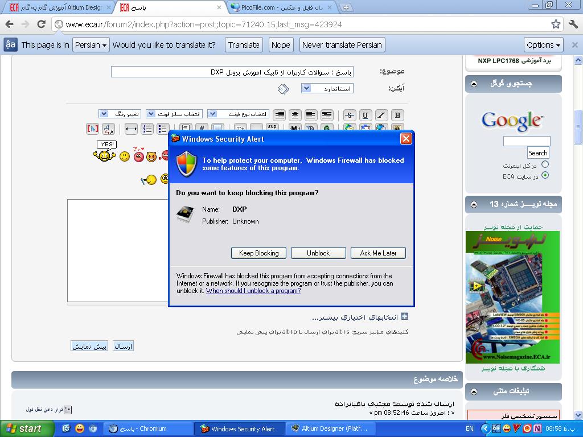Open 'When should I unblock a program?' link
The height and width of the screenshot is (437, 583).
tap(253, 291)
